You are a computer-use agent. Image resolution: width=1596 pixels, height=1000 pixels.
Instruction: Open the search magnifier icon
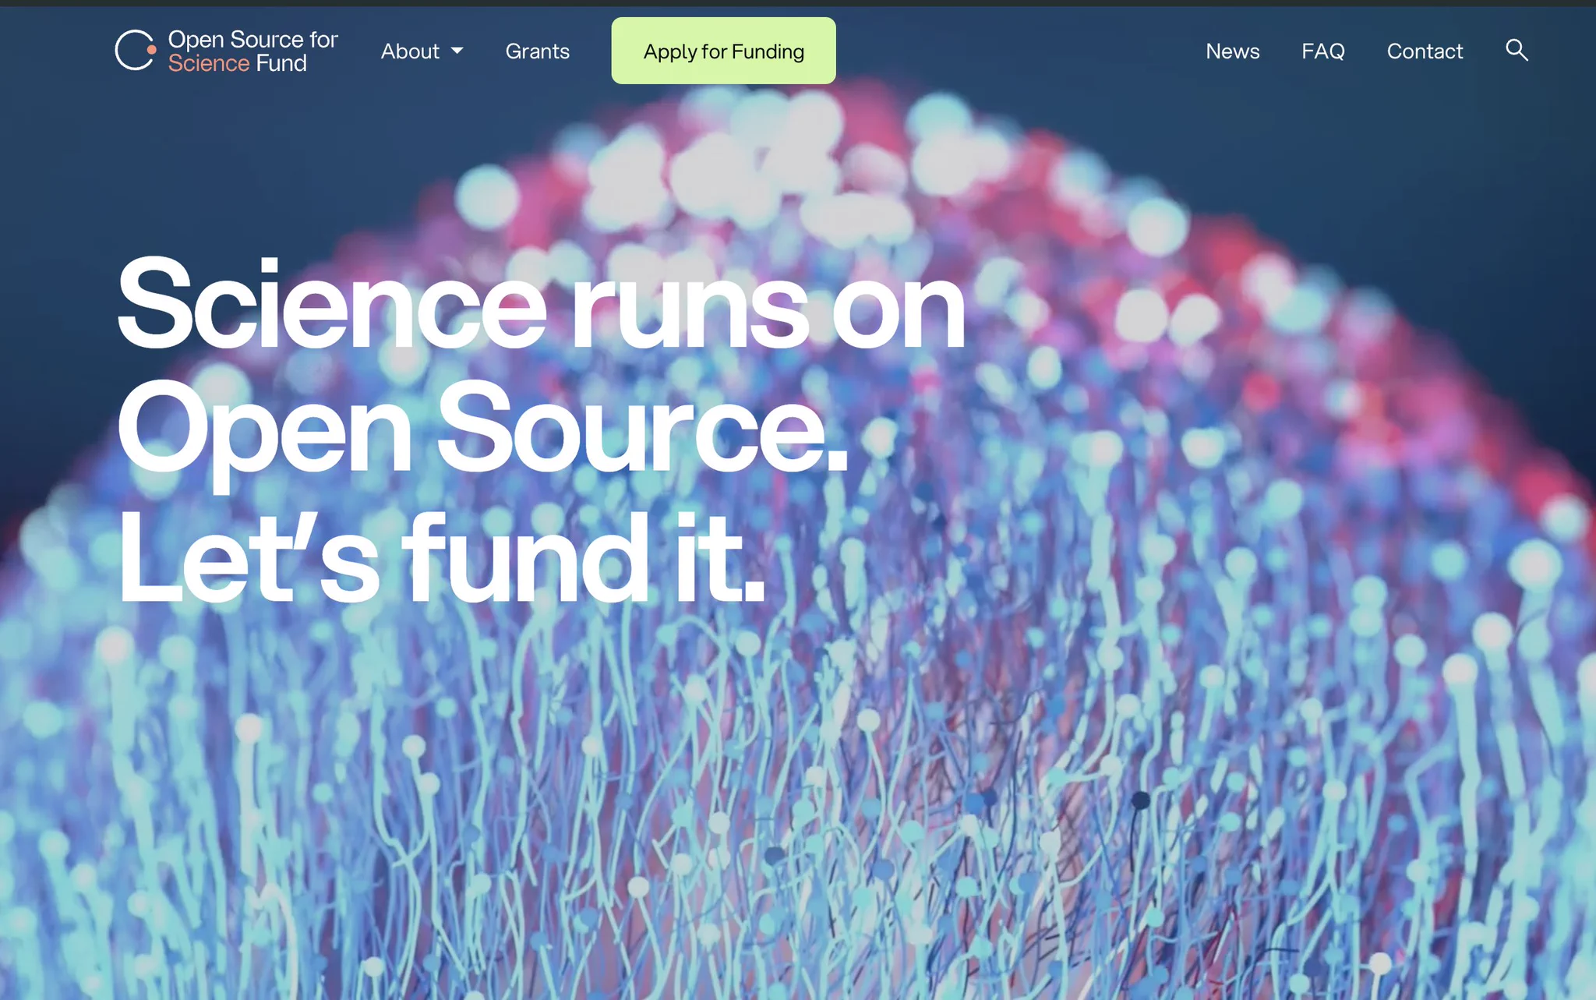(x=1516, y=50)
